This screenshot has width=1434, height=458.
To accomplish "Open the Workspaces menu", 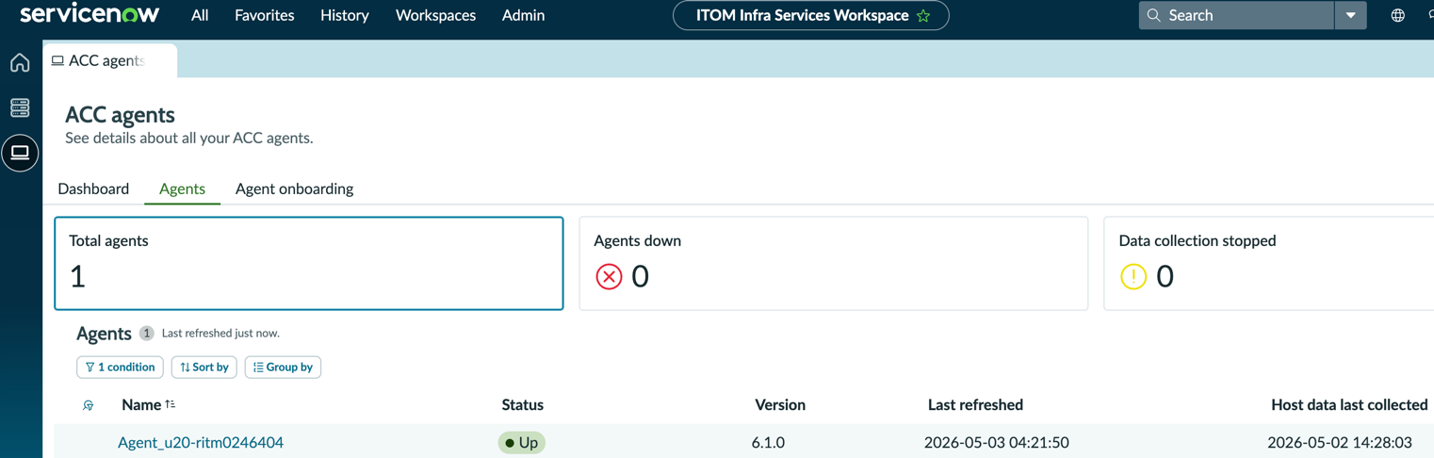I will 435,15.
